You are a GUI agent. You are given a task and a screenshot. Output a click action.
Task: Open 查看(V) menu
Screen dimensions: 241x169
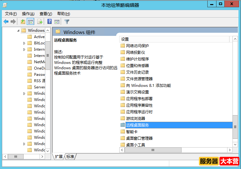tap(46, 14)
